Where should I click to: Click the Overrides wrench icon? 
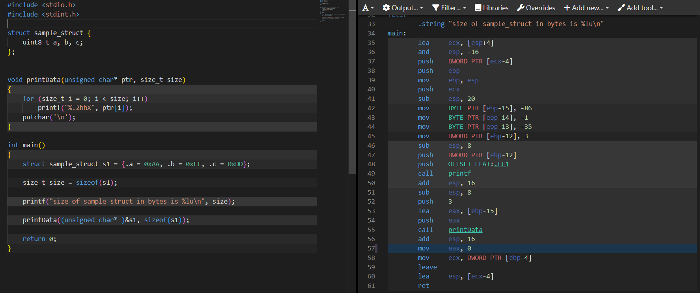pyautogui.click(x=521, y=8)
